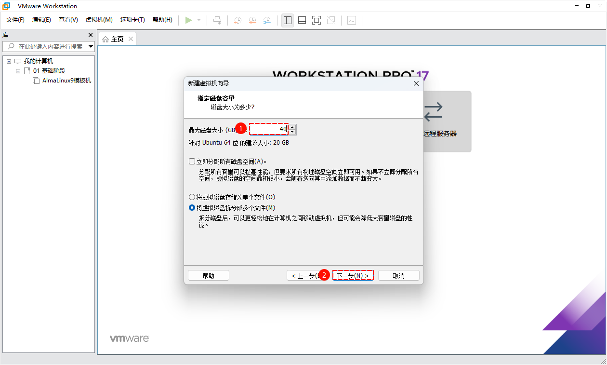Select split virtual disk into multiple files
This screenshot has height=365, width=607.
[192, 208]
